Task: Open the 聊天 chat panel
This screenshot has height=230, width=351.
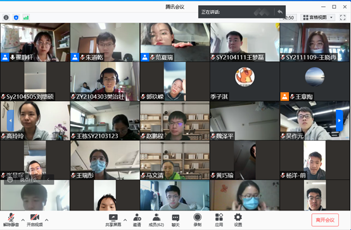Action: pyautogui.click(x=175, y=220)
